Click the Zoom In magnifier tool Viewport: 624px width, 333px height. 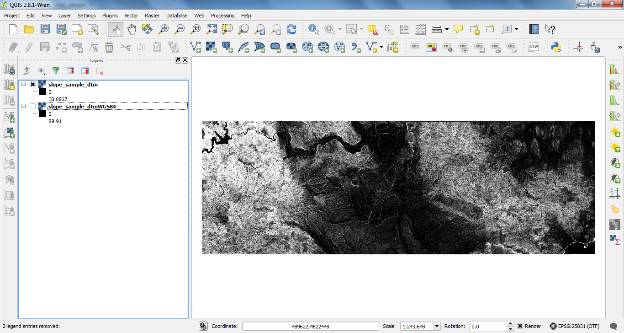pyautogui.click(x=163, y=29)
